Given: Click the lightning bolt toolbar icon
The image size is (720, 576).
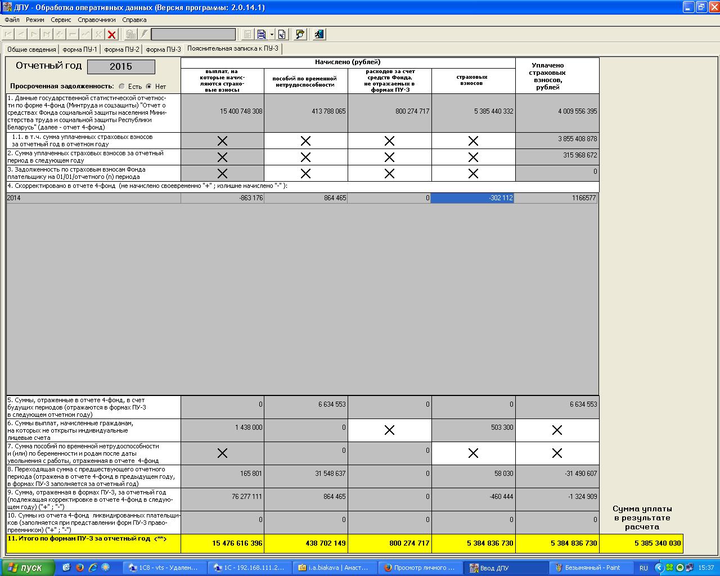Looking at the screenshot, I should pyautogui.click(x=143, y=34).
